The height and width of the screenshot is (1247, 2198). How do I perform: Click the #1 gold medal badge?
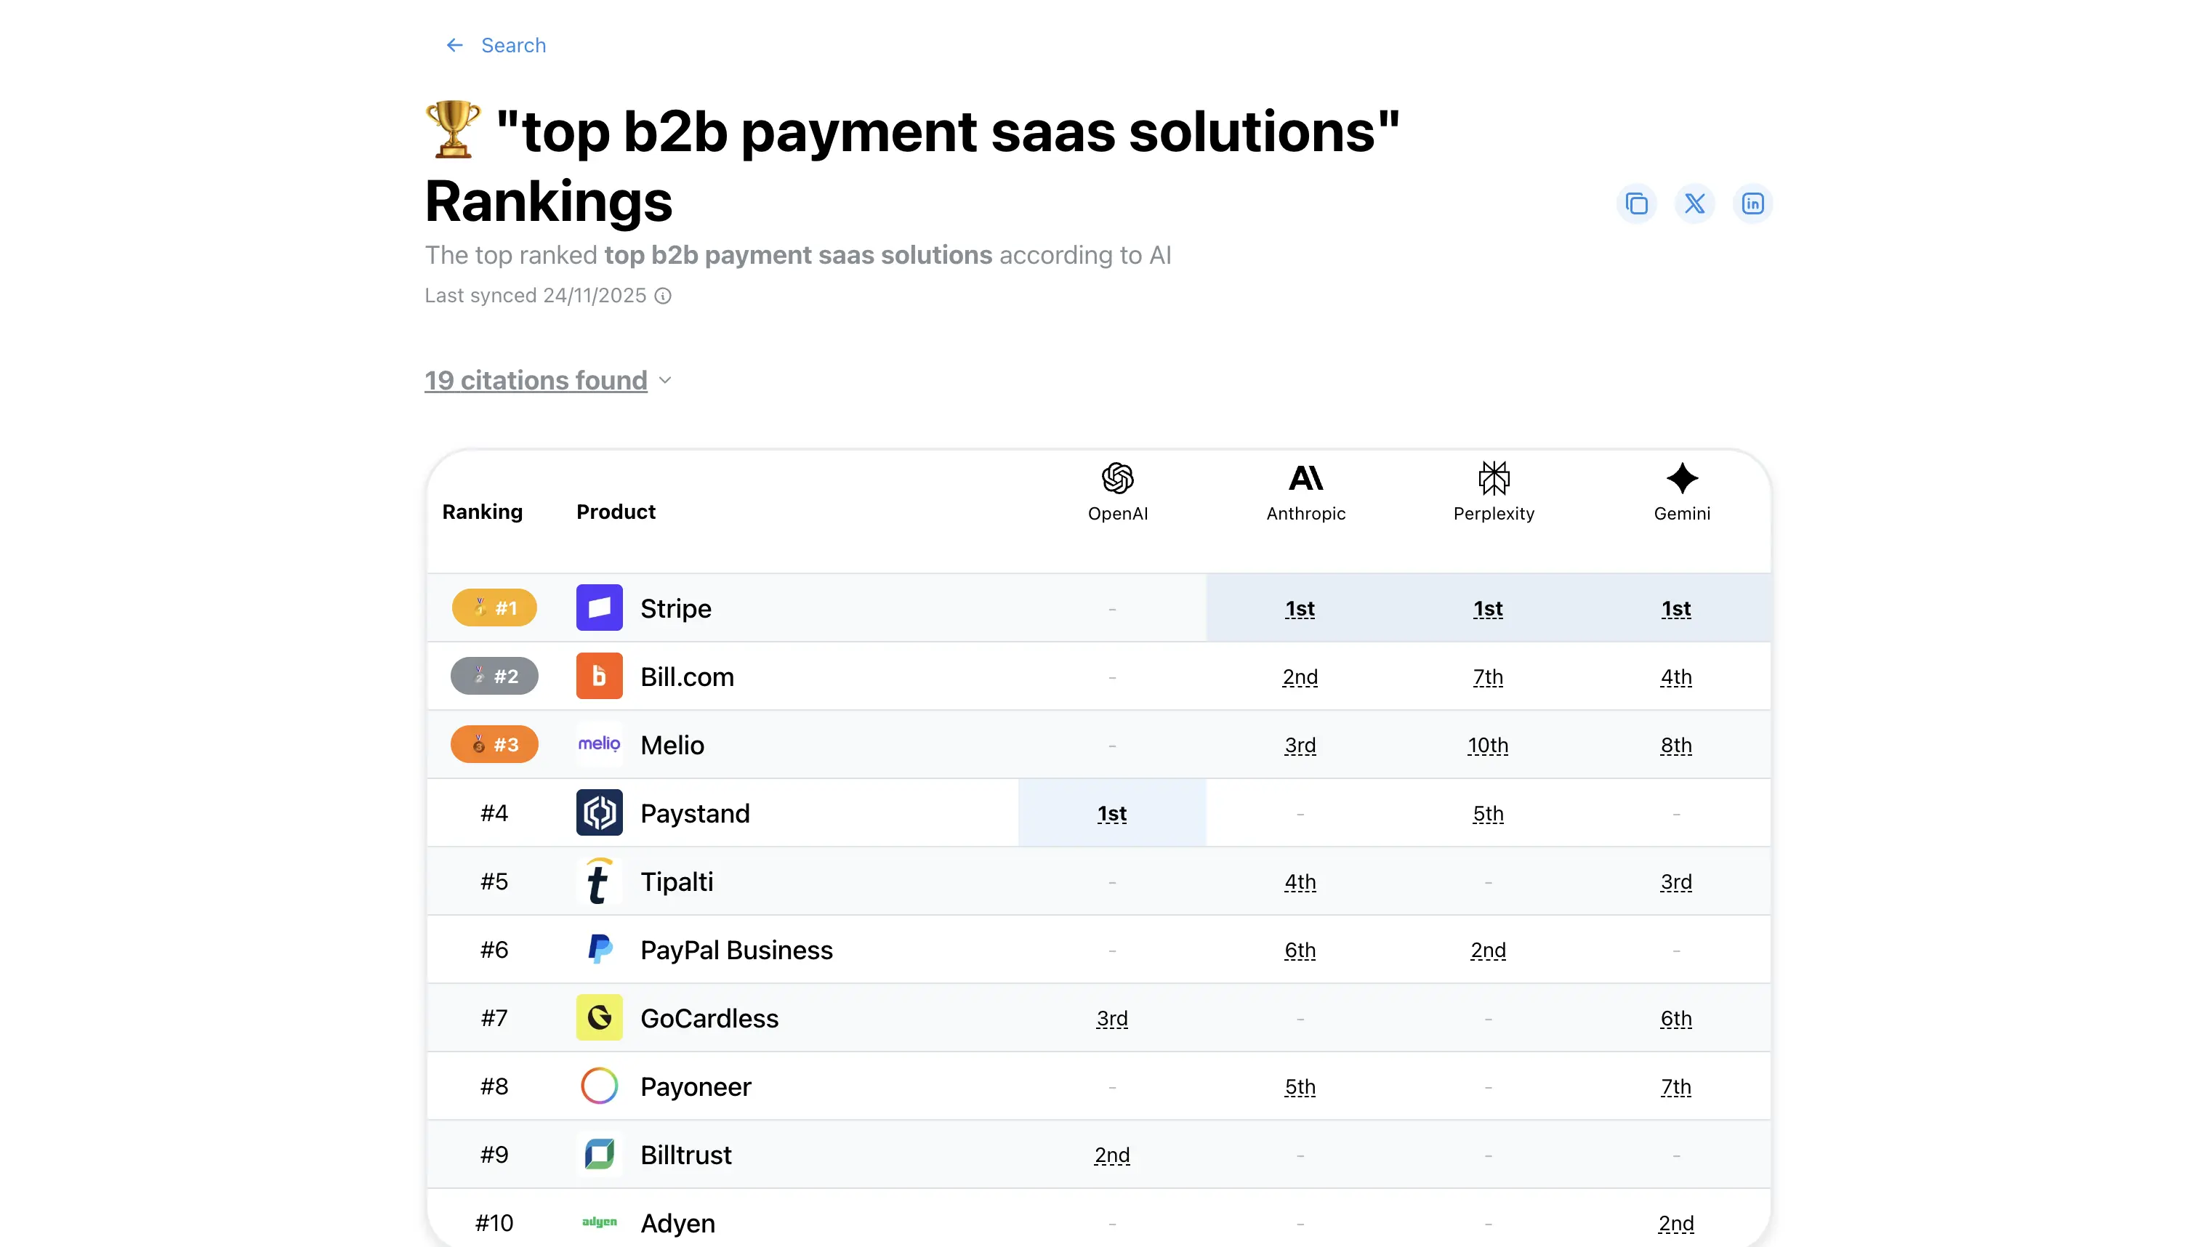494,608
